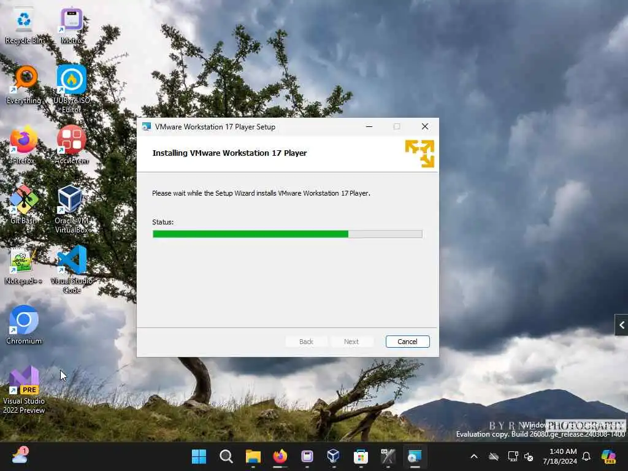Screen dimensions: 628x471
Task: Switch to Firefox in the taskbar
Action: pyautogui.click(x=280, y=456)
